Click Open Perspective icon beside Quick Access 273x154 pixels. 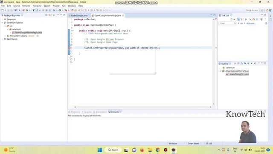tap(262, 10)
